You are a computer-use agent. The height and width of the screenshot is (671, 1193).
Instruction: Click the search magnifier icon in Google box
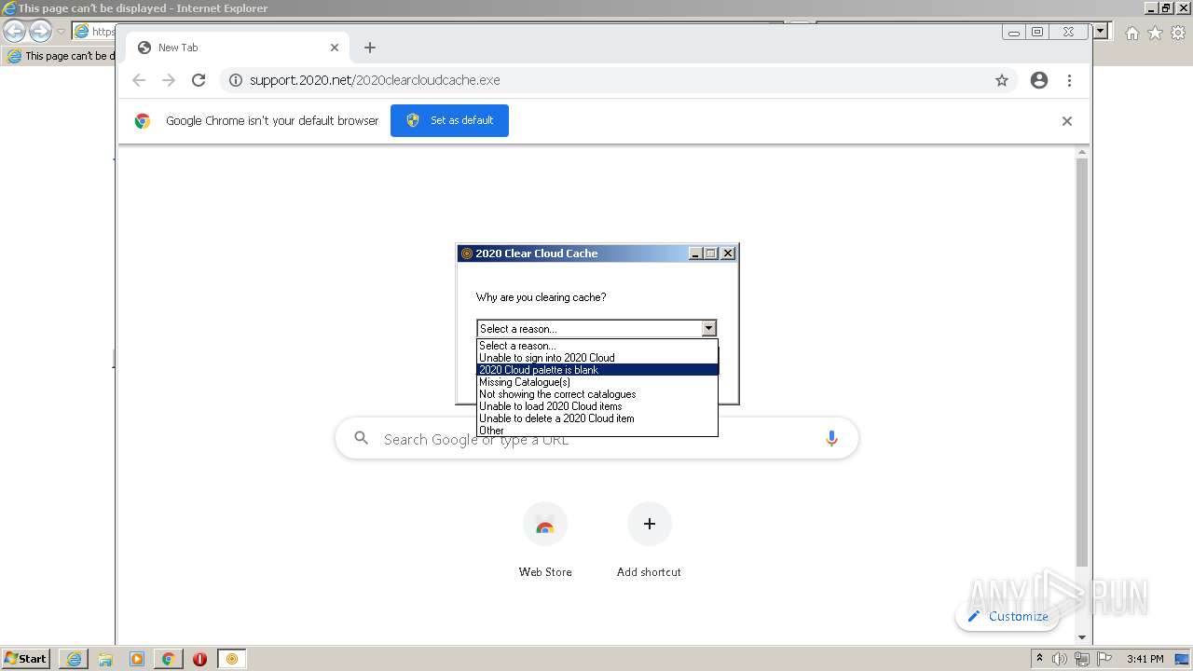click(362, 438)
